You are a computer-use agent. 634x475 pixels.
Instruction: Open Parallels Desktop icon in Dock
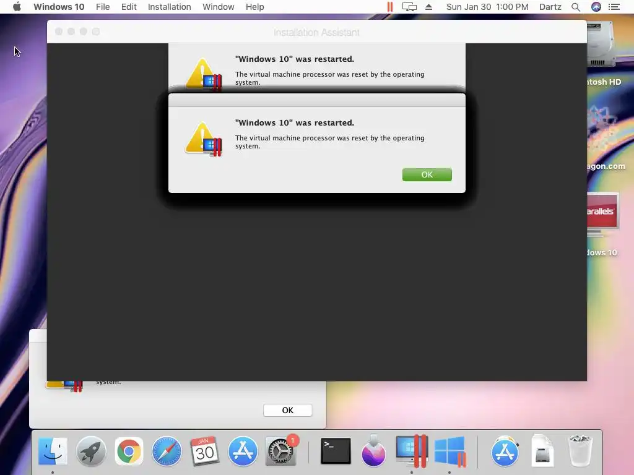pyautogui.click(x=412, y=451)
